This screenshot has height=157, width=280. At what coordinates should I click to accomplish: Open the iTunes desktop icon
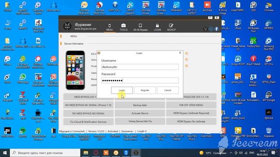coord(7,61)
